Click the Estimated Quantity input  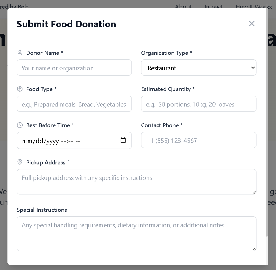coord(199,104)
